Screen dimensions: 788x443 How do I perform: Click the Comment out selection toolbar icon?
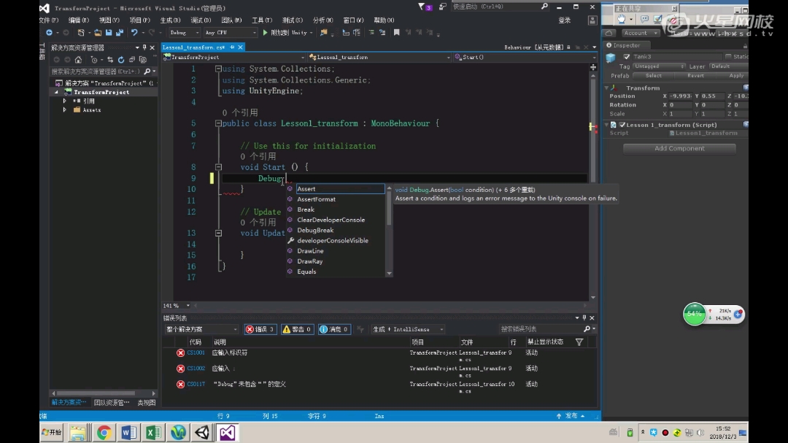[x=371, y=33]
